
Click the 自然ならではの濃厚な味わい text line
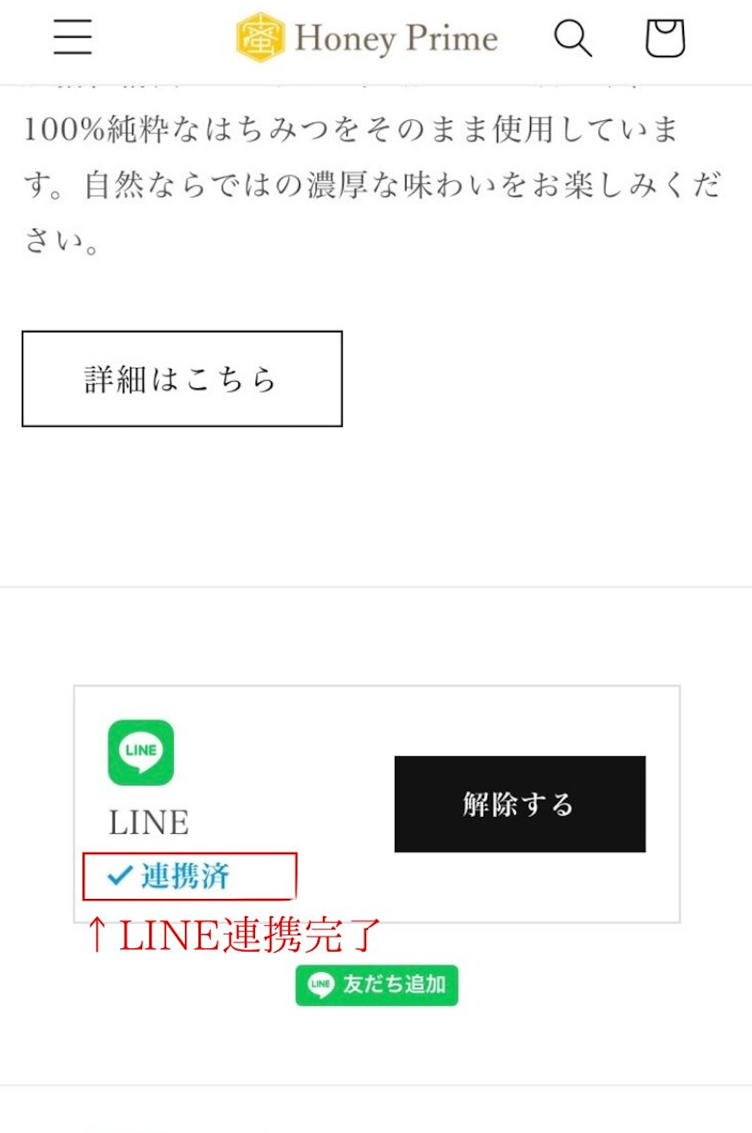[x=372, y=185]
